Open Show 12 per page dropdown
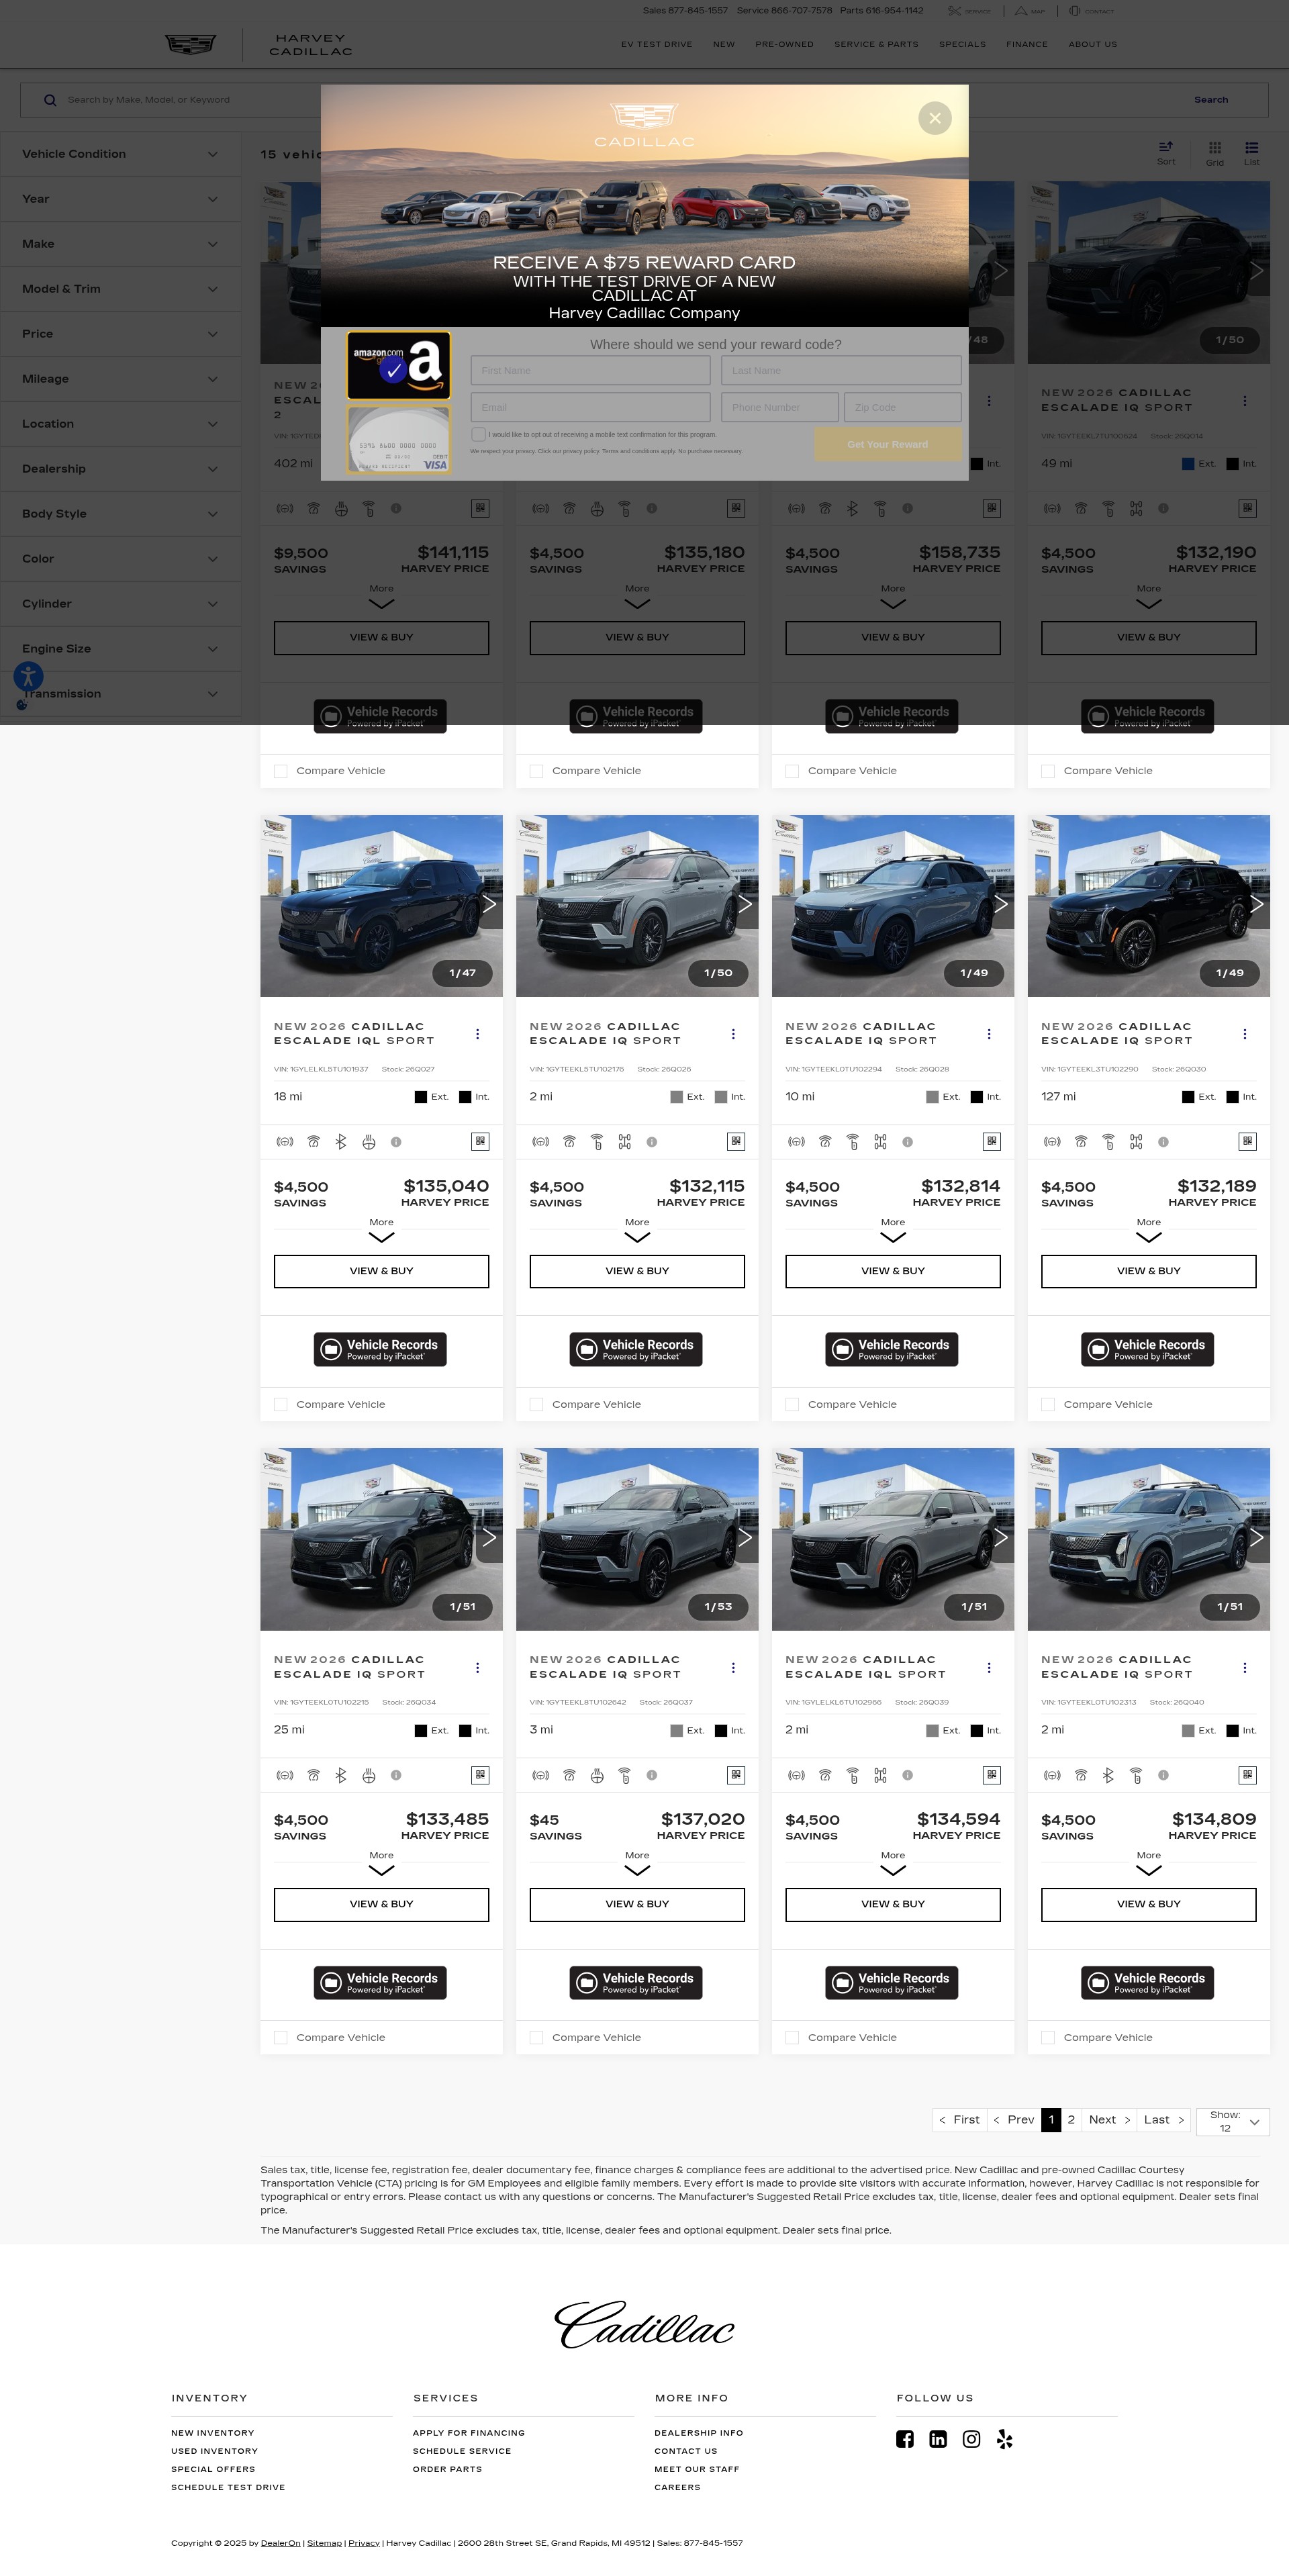Screen dimensions: 1289x2576 (x=1233, y=2121)
